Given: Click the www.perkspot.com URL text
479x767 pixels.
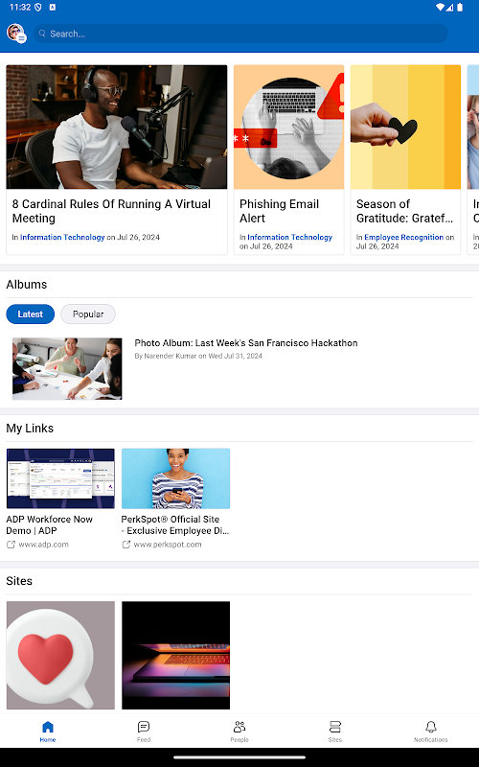Looking at the screenshot, I should click(x=168, y=545).
